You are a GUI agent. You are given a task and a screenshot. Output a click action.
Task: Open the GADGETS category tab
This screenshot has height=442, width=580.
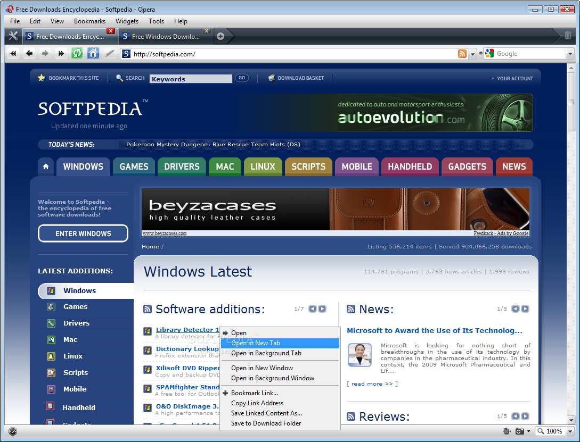pos(467,166)
